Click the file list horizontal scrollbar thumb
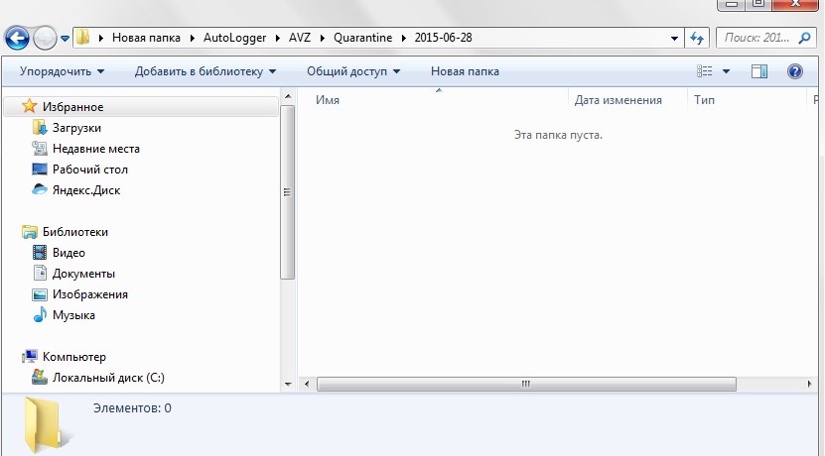825x456 pixels. (526, 384)
